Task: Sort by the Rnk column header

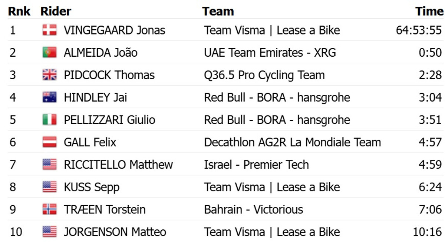Action: [19, 11]
